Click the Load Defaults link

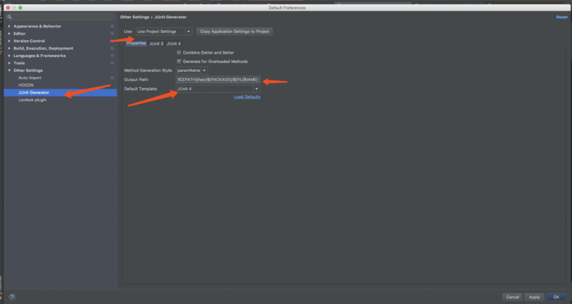pyautogui.click(x=247, y=97)
